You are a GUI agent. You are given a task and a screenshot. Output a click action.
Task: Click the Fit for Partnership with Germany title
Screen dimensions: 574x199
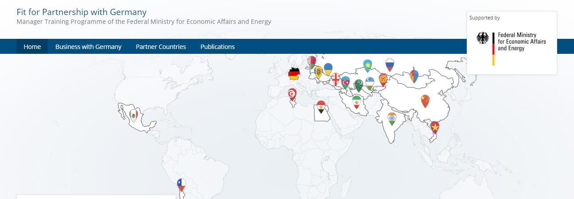coord(82,12)
